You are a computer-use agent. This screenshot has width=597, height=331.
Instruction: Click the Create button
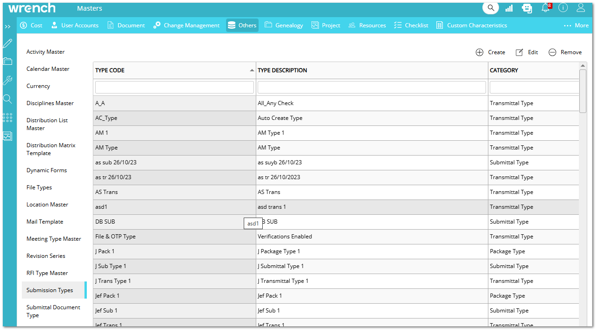(x=491, y=52)
